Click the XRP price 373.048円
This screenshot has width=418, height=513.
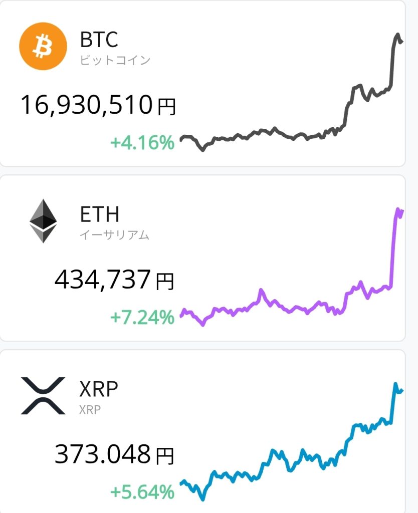pos(114,454)
